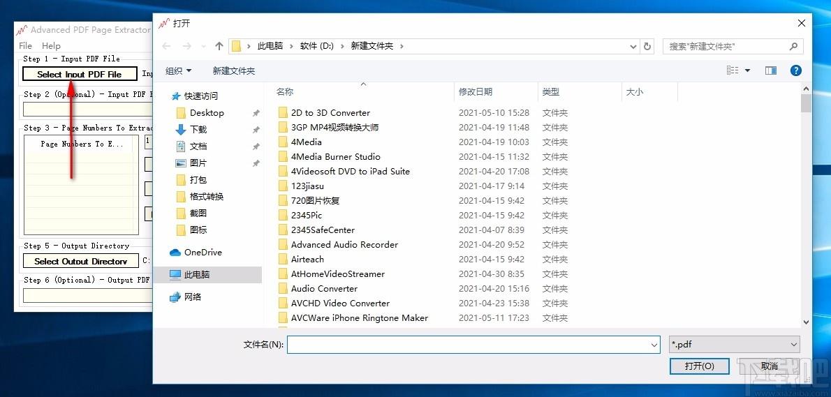This screenshot has width=831, height=397.
Task: Click 此电脑 breadcrumb in address bar
Action: 270,46
